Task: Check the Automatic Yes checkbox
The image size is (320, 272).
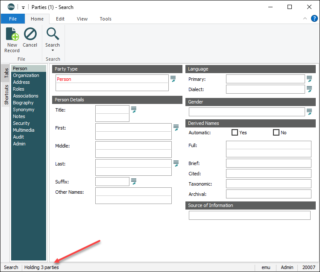Action: 235,133
